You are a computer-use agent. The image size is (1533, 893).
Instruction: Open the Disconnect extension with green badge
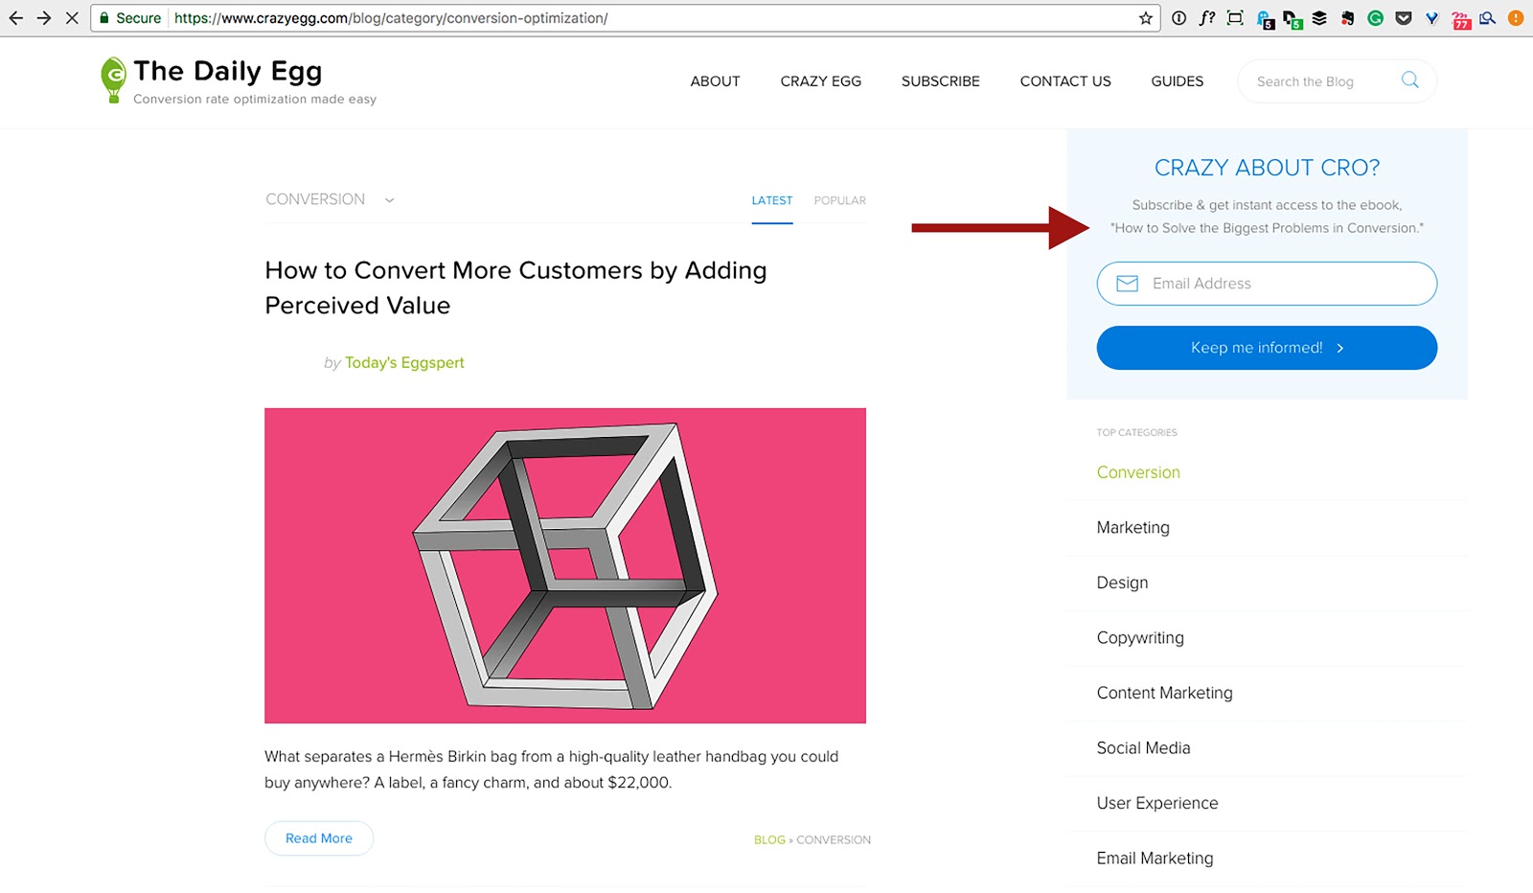(1293, 19)
